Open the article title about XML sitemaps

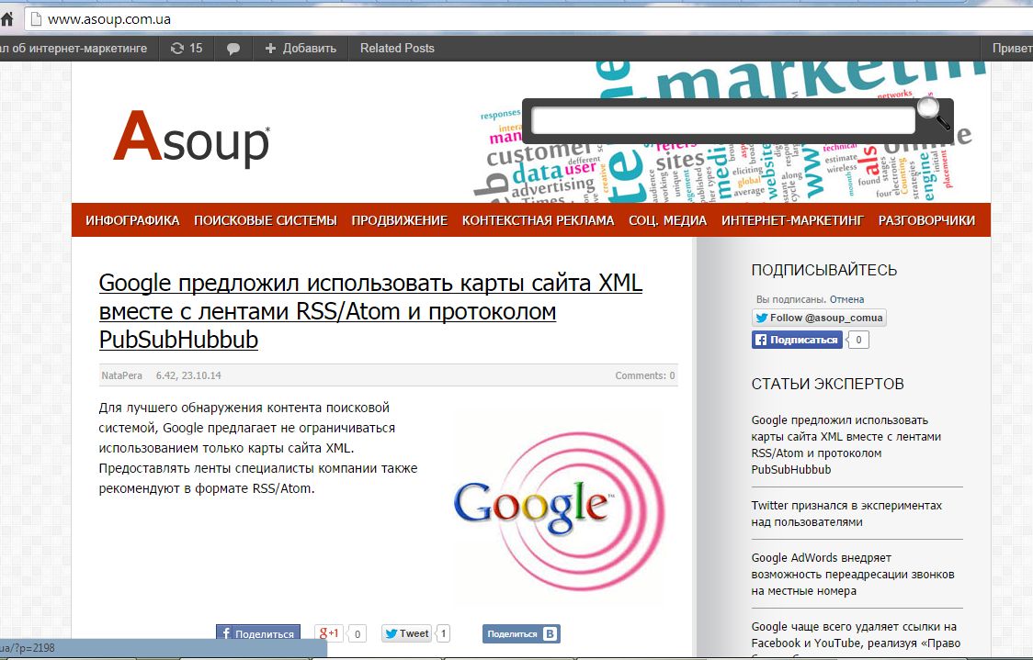pyautogui.click(x=370, y=310)
